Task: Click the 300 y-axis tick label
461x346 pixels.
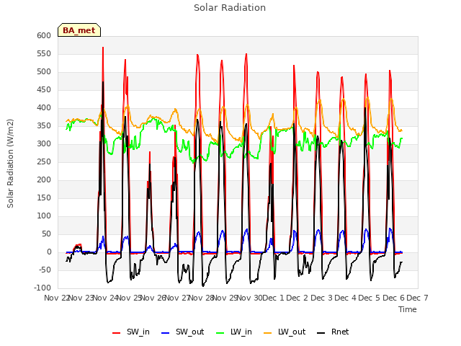Action: (x=44, y=144)
